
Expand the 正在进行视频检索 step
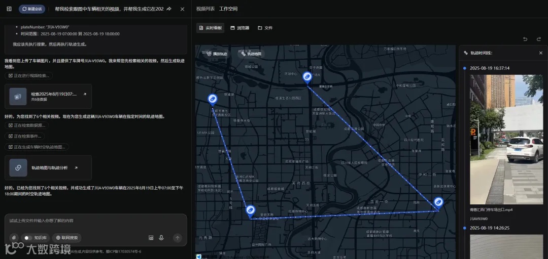pyautogui.click(x=28, y=76)
